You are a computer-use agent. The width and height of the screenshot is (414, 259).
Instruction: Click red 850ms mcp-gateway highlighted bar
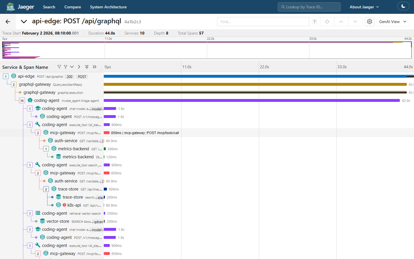coord(107,133)
